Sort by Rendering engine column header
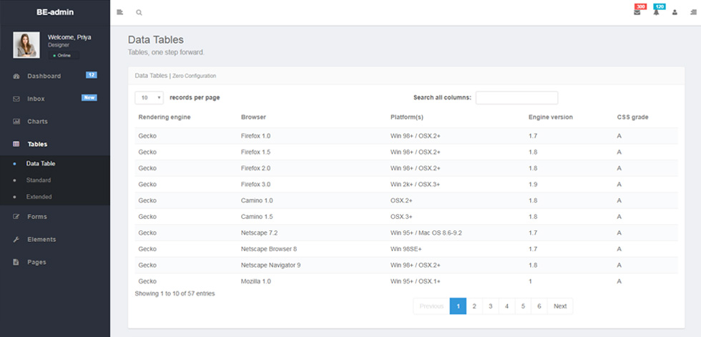The width and height of the screenshot is (701, 337). pos(164,117)
